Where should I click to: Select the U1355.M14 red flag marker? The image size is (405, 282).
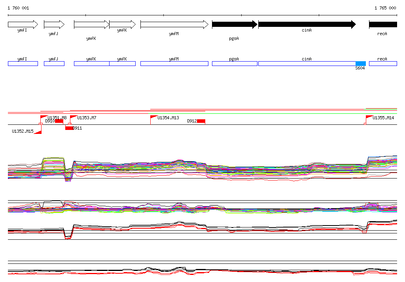click(x=369, y=117)
